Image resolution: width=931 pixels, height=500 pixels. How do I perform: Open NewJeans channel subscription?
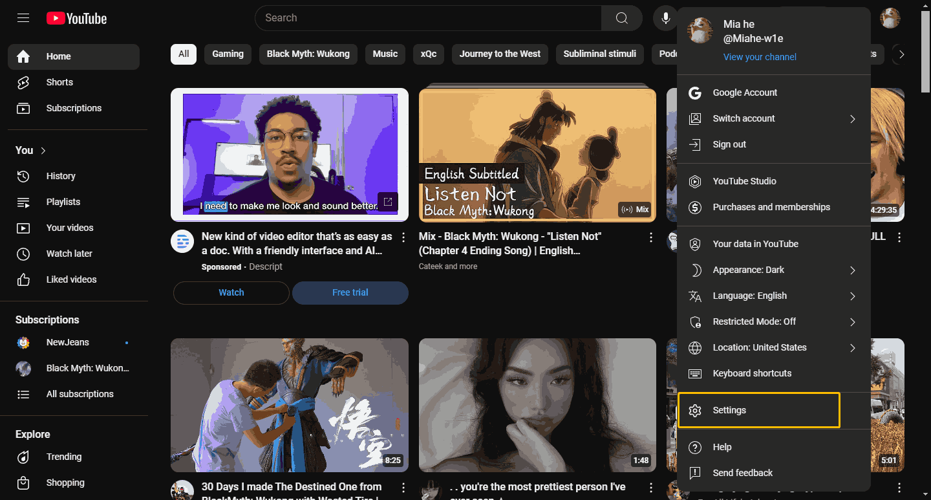point(74,342)
